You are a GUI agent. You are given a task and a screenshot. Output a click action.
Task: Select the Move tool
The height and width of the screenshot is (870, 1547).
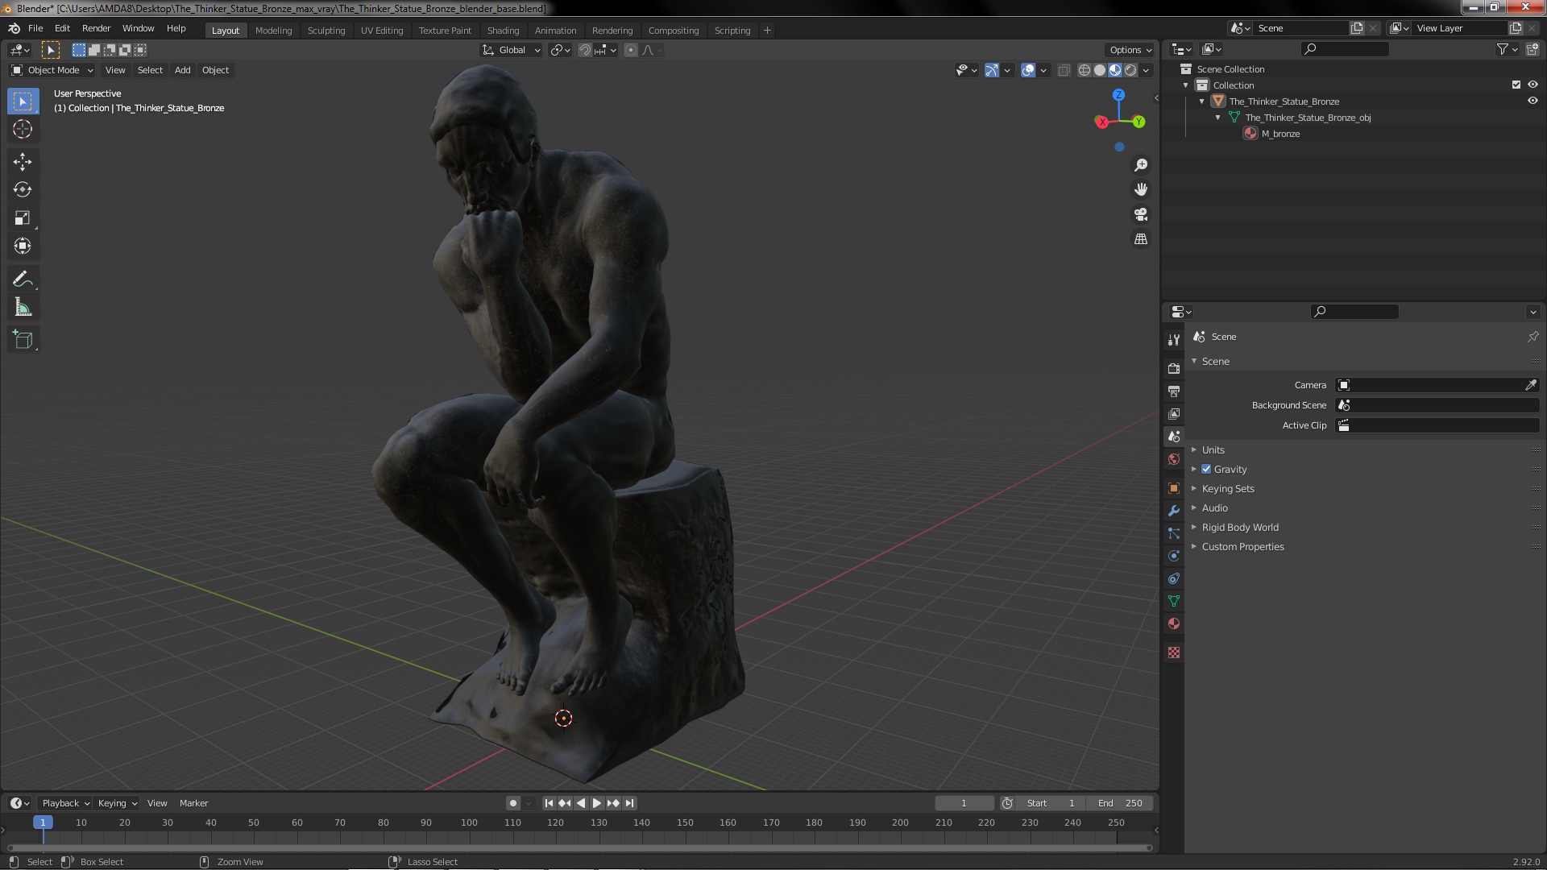click(x=23, y=162)
